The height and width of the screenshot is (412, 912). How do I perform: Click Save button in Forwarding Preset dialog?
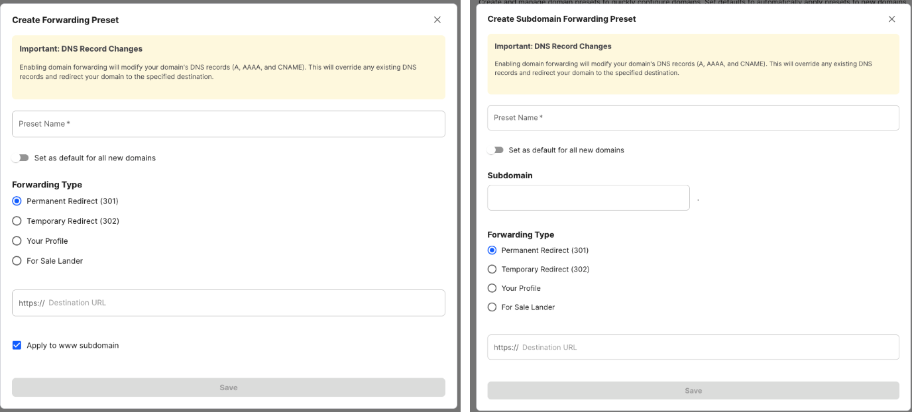point(229,387)
